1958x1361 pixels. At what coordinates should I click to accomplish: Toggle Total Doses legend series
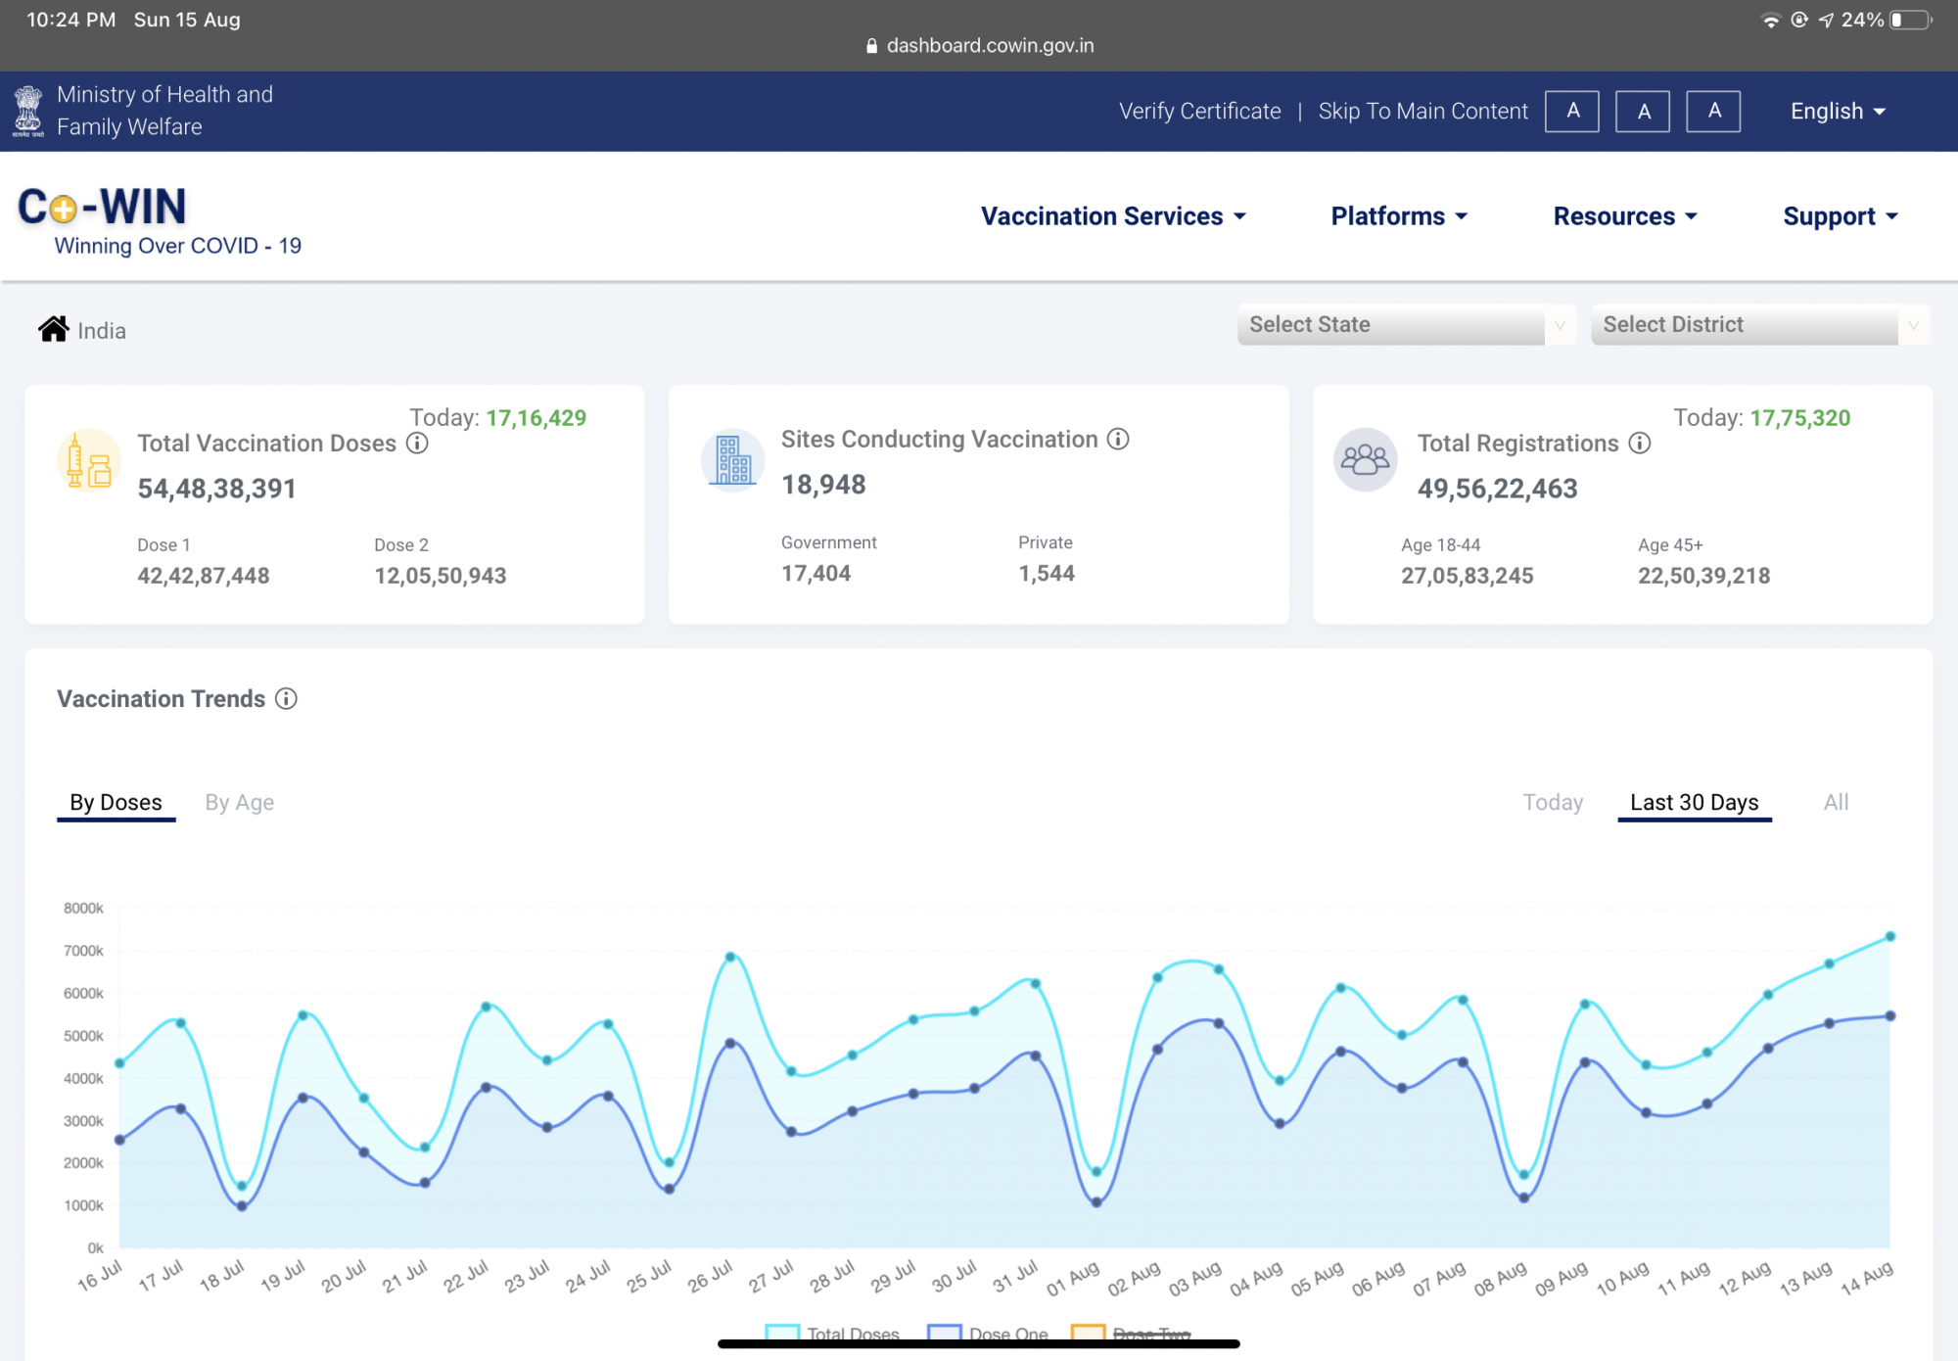tap(832, 1334)
